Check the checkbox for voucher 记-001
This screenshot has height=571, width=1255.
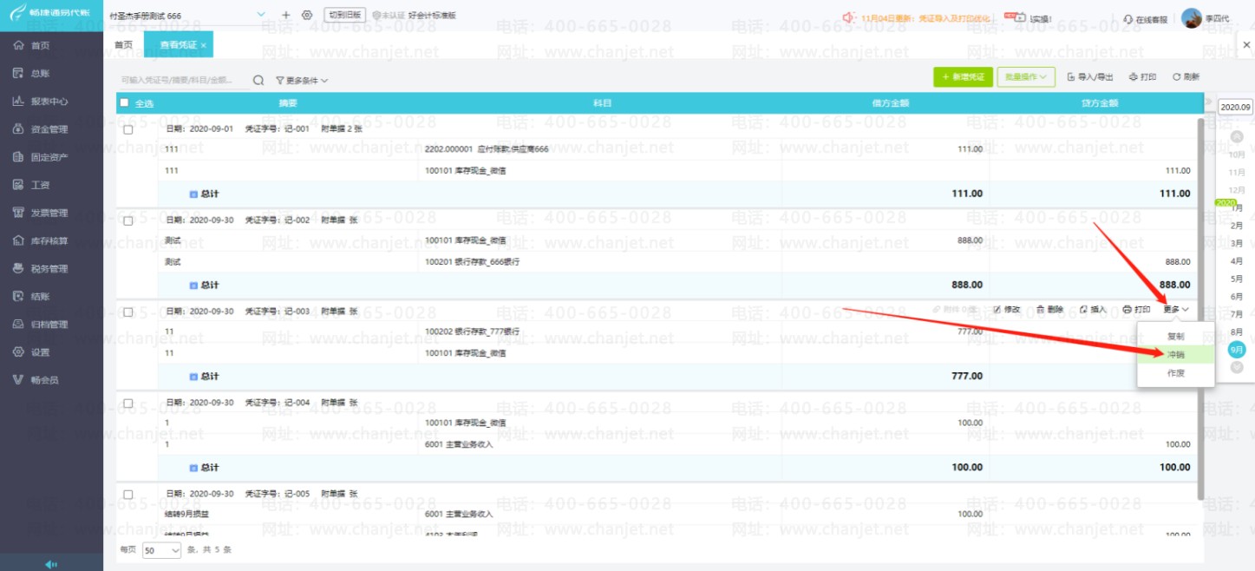click(128, 129)
